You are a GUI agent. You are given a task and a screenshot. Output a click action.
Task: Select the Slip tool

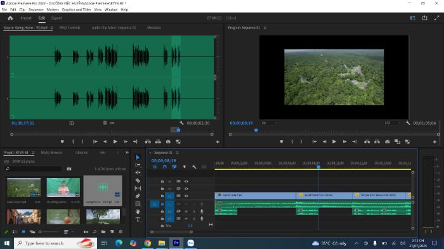[138, 188]
